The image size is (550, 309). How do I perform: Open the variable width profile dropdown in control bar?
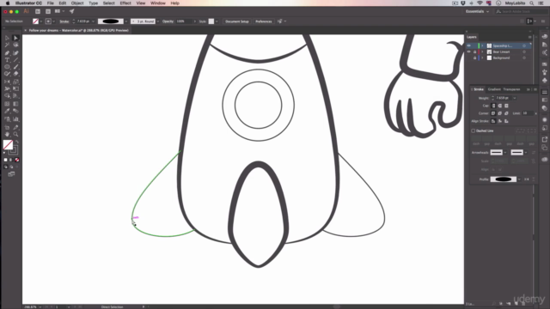126,21
